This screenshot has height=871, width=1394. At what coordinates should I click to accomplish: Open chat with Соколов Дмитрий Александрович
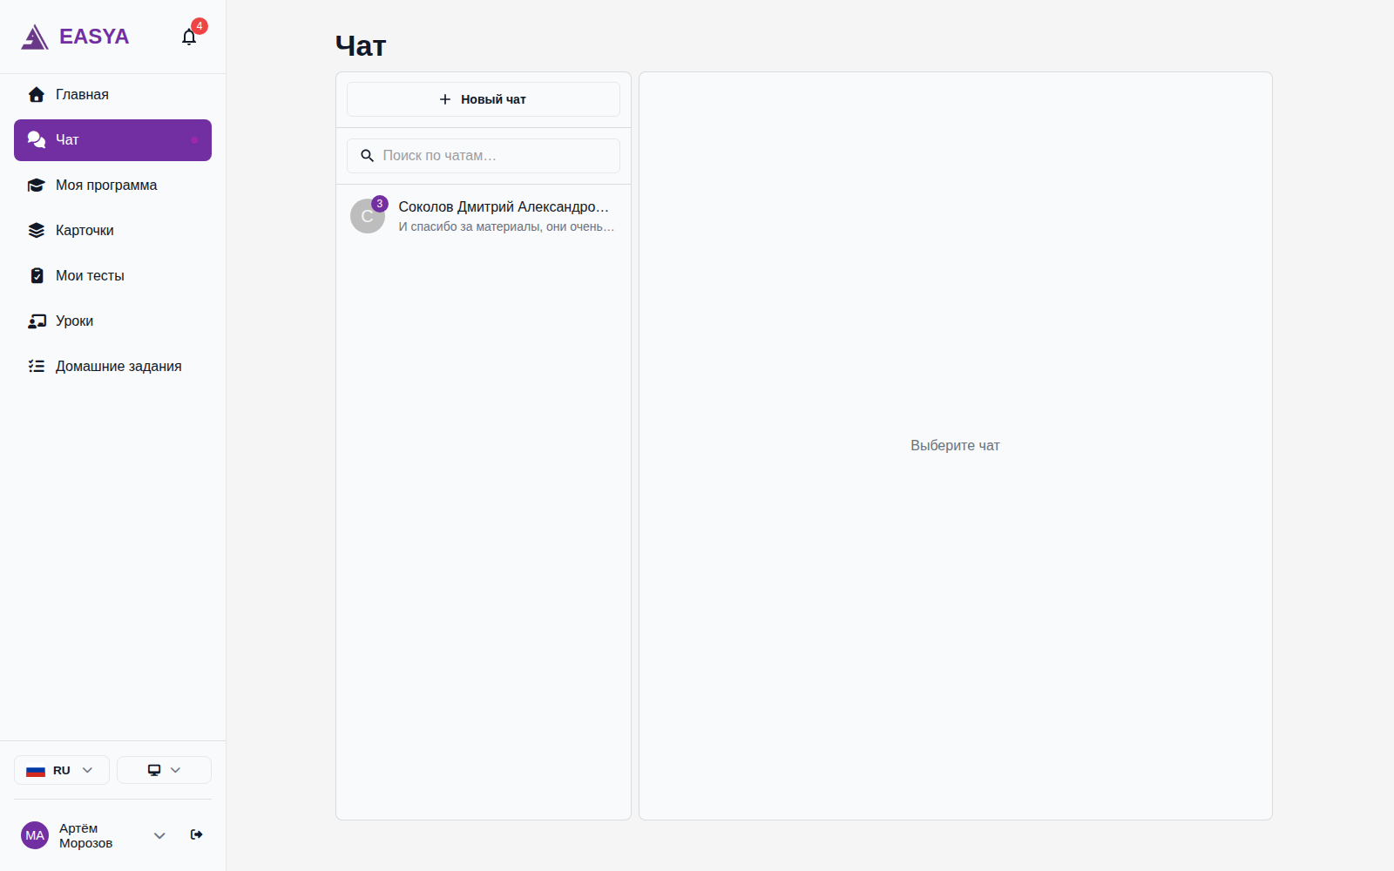[x=484, y=216]
